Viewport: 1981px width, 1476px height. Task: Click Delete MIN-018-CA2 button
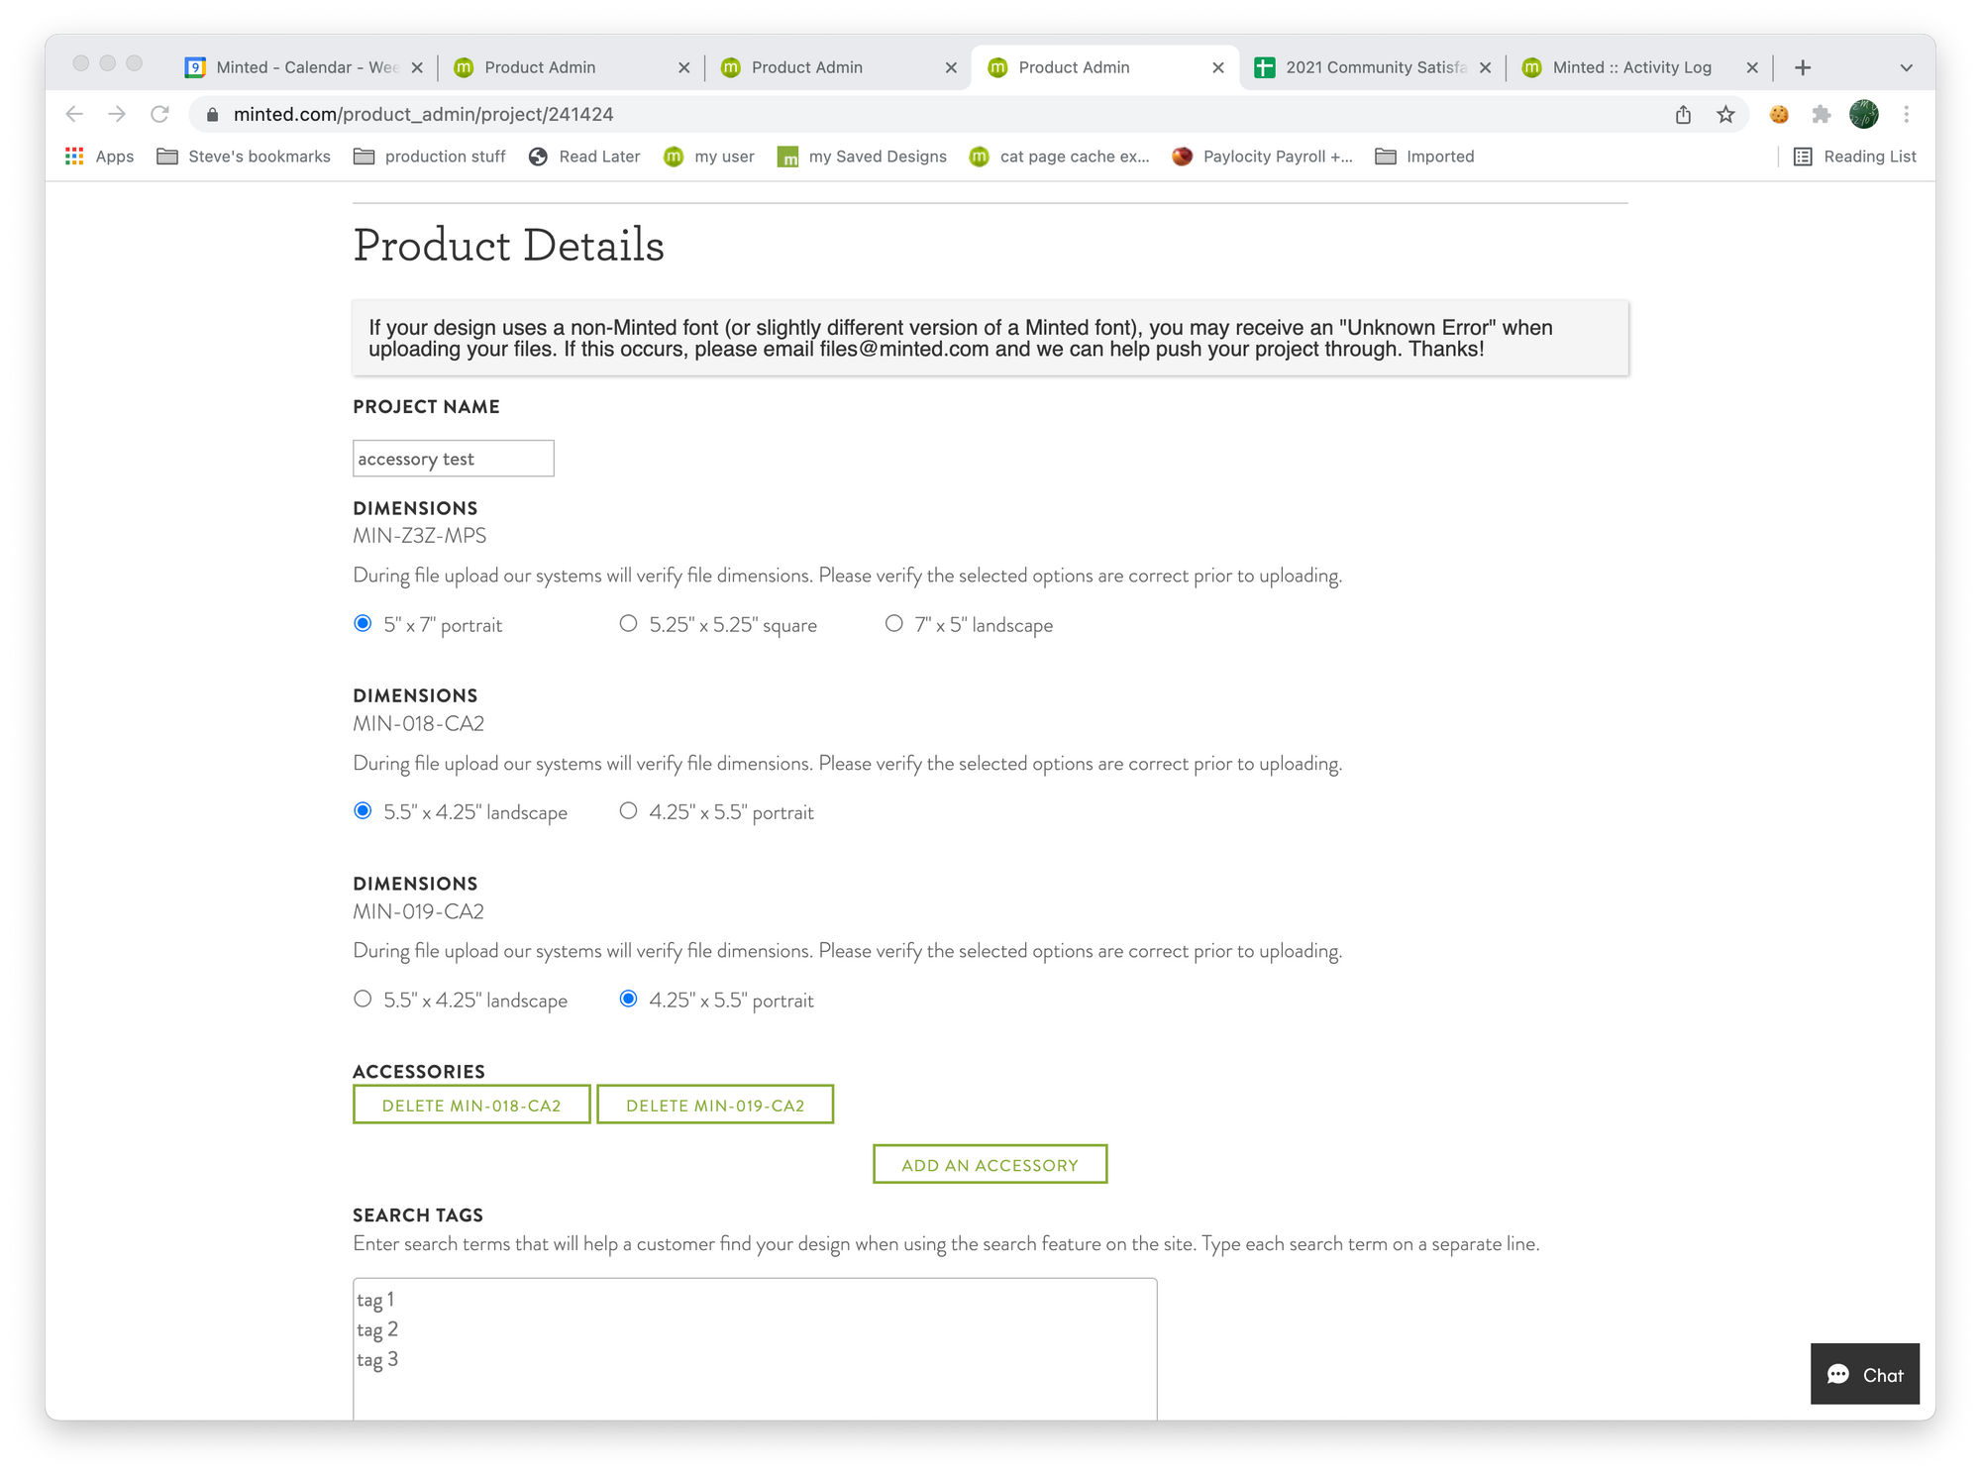click(x=471, y=1106)
